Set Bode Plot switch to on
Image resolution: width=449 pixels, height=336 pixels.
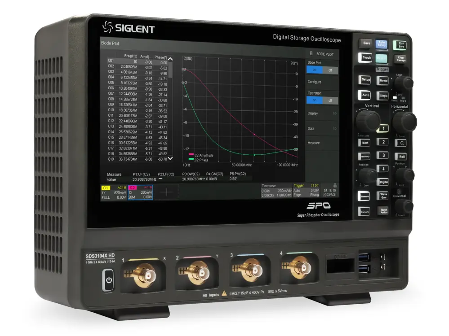pyautogui.click(x=315, y=70)
